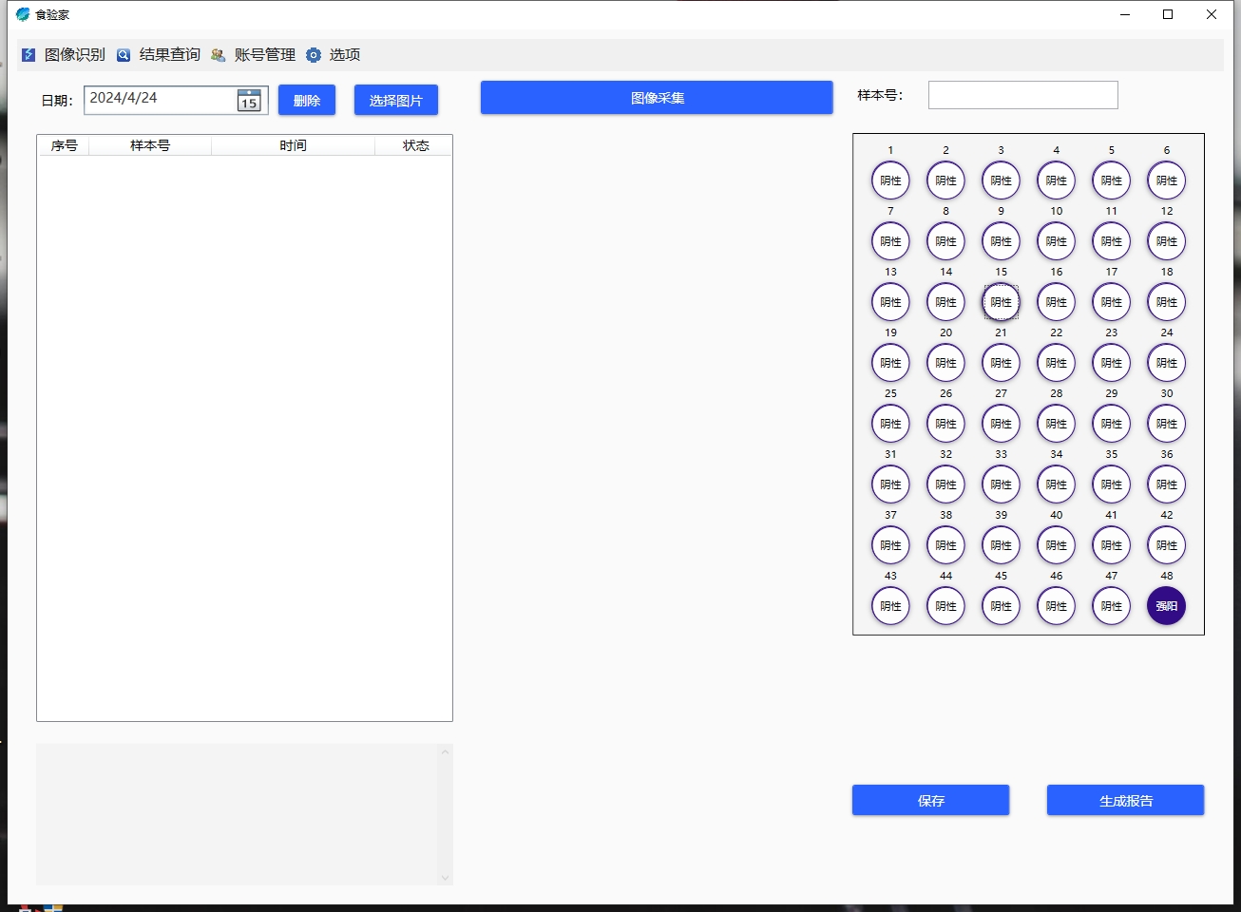Click log panel scroll up arrow
This screenshot has width=1241, height=912.
pos(445,751)
